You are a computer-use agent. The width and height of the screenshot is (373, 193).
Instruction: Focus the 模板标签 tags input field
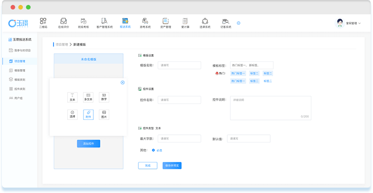pyautogui.click(x=251, y=65)
